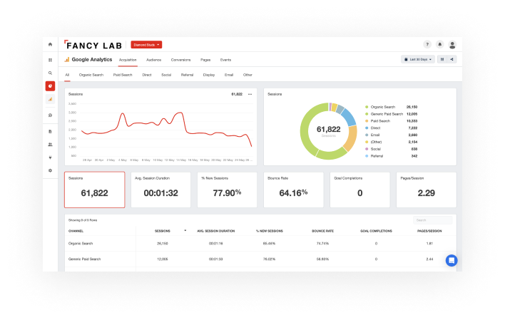Viewport: 505px width, 320px height.
Task: Open the Diamond Studs client dropdown
Action: tap(146, 45)
